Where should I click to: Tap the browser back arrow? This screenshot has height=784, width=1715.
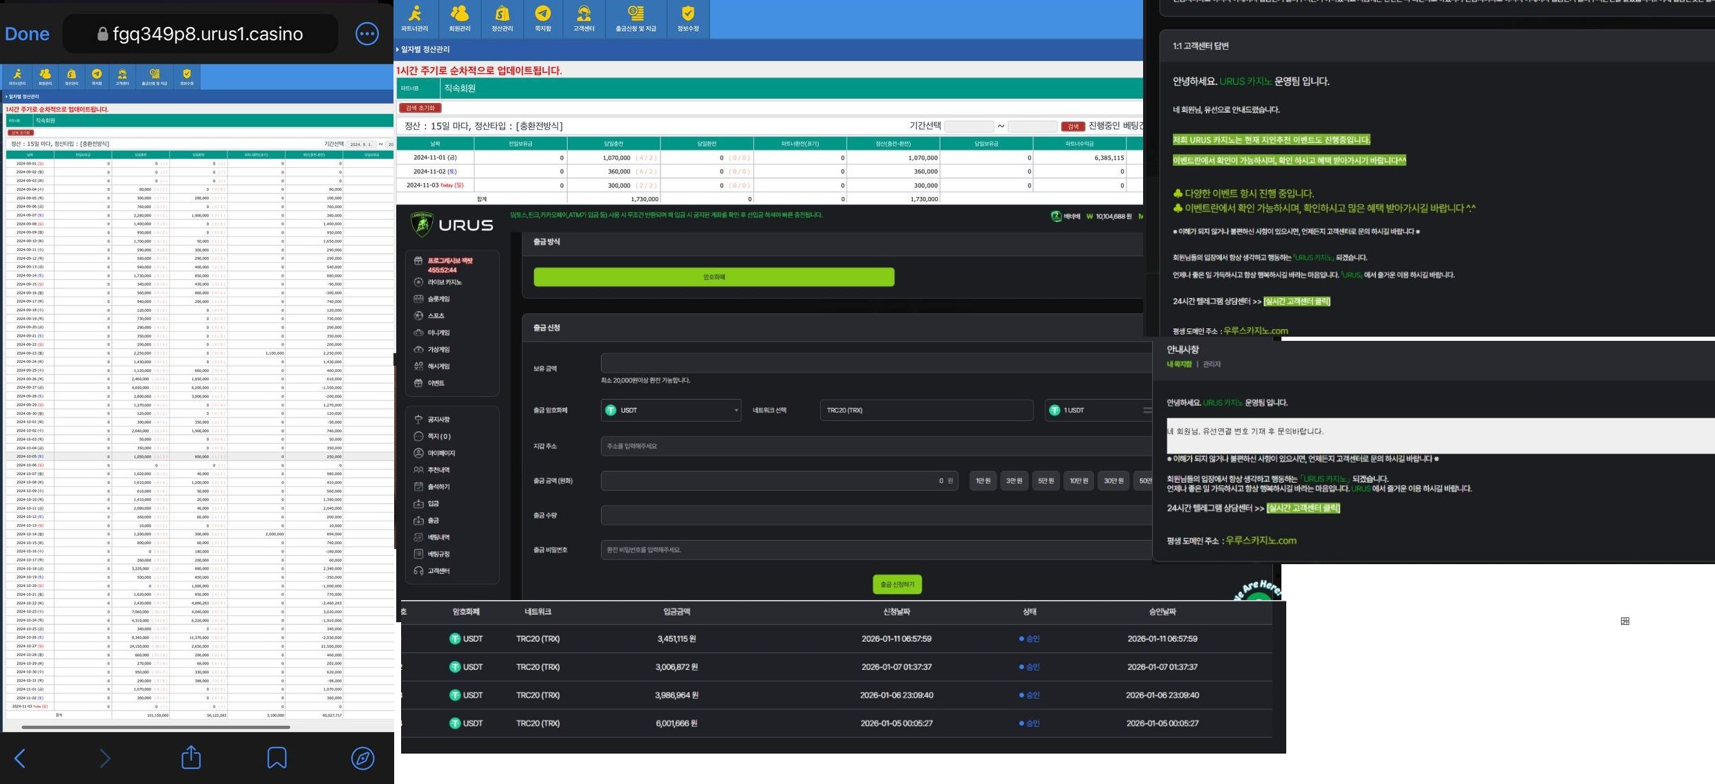tap(20, 758)
